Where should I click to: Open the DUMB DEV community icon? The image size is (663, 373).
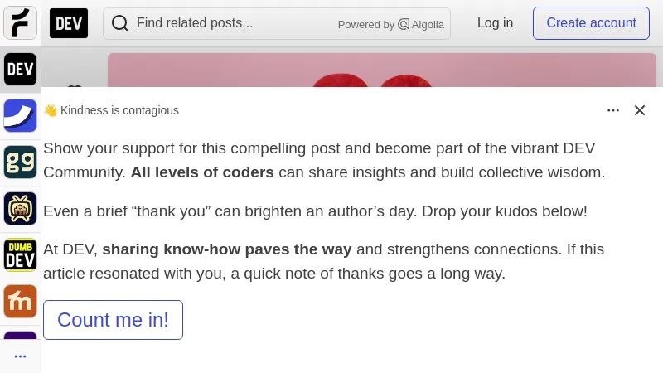pos(20,255)
